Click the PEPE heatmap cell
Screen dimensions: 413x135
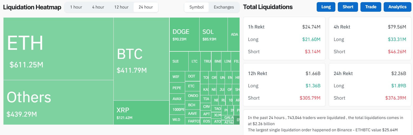coord(177,88)
